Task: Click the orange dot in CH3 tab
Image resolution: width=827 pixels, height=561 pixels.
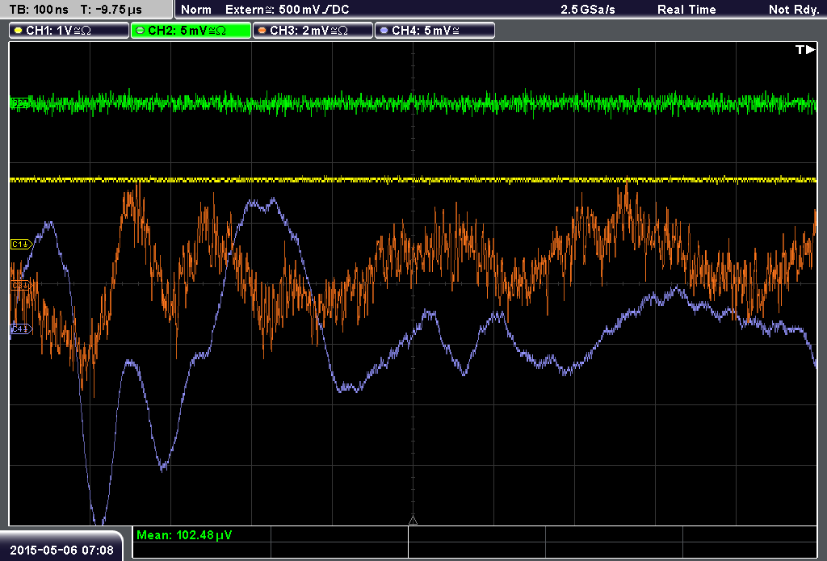Action: tap(262, 31)
